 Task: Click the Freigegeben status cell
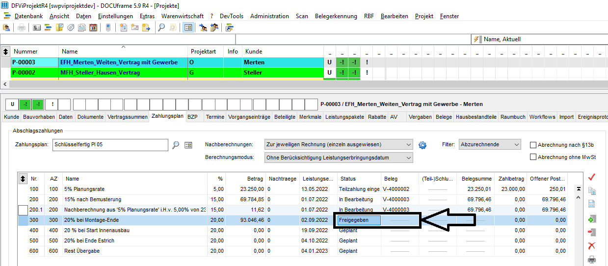[x=360, y=220]
